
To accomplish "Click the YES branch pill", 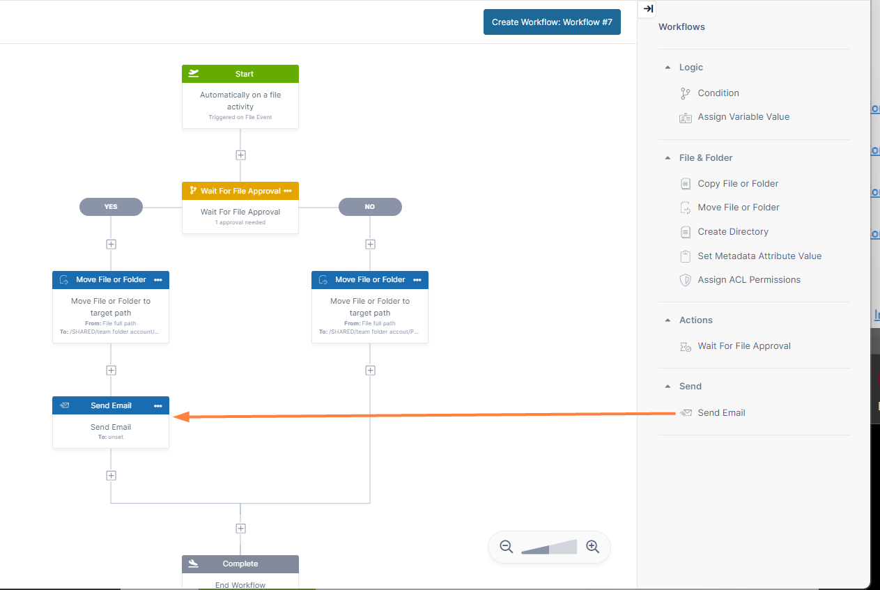I will (111, 207).
